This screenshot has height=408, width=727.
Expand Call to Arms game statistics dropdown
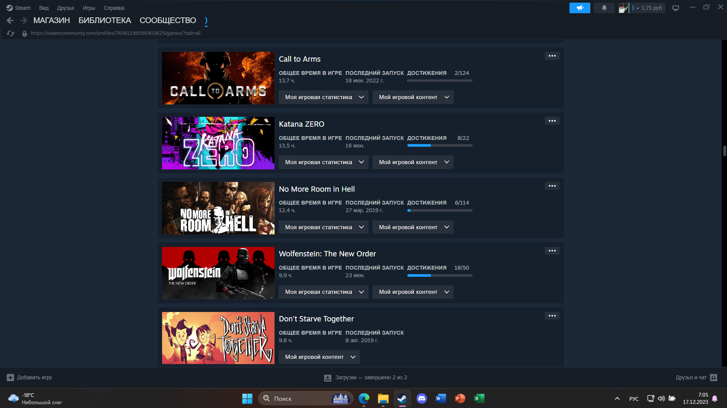323,97
